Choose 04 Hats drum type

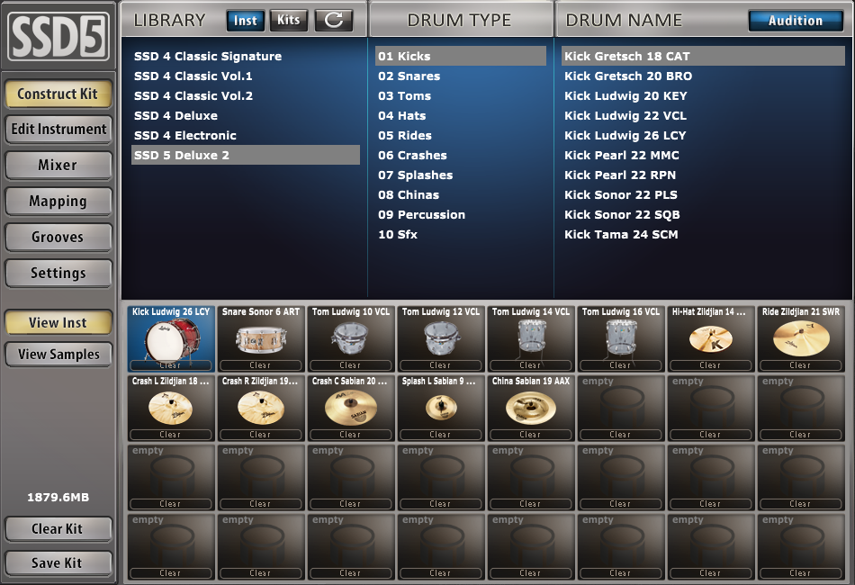(x=461, y=115)
